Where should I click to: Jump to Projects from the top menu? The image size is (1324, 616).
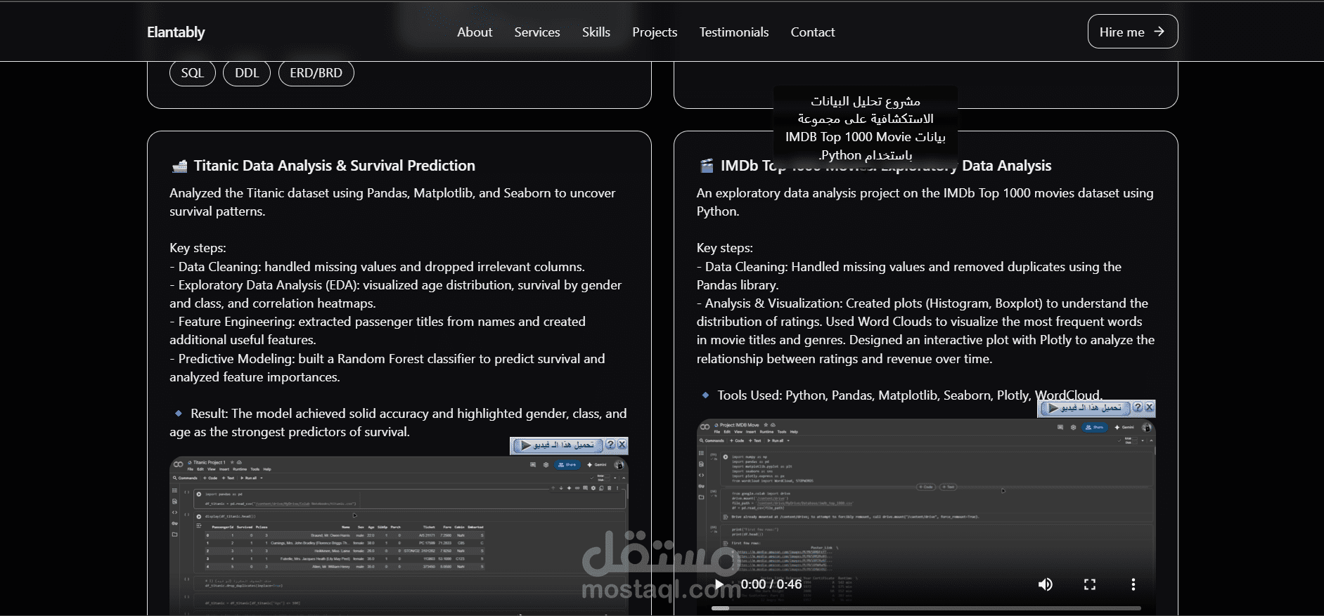tap(655, 32)
